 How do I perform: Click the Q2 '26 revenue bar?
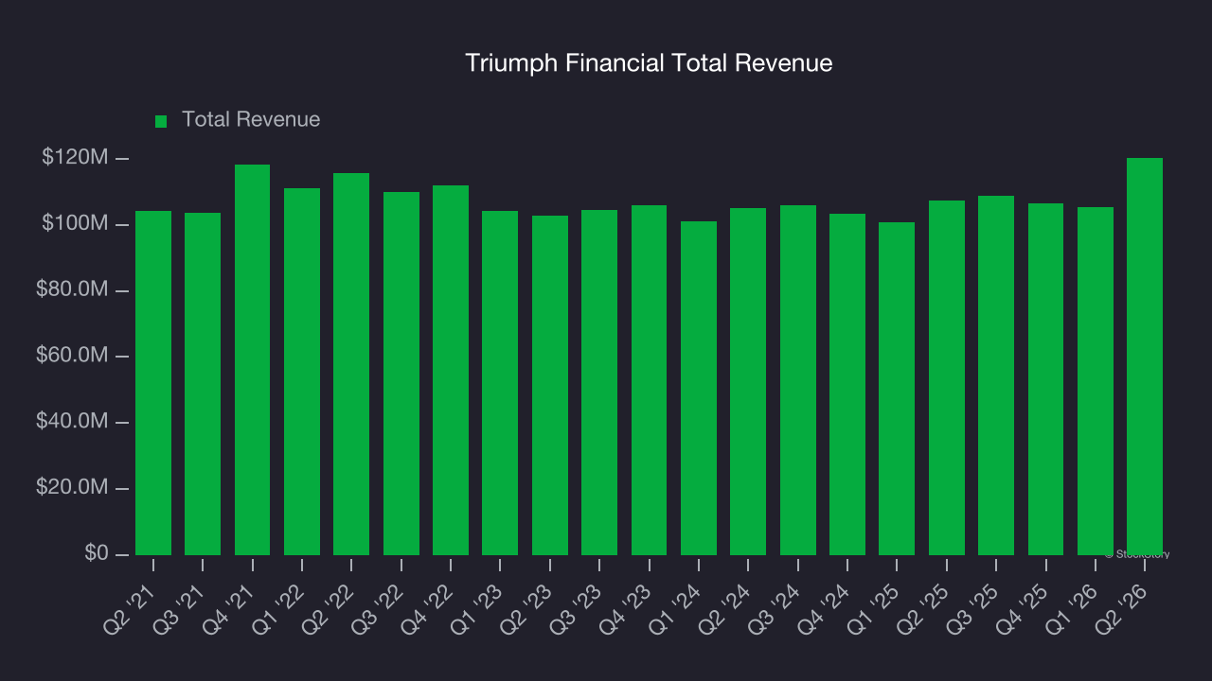[x=1145, y=357]
